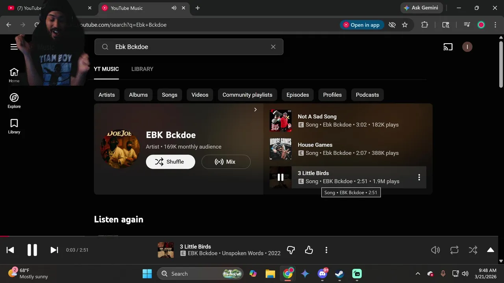Bookmark this page with the star
Image resolution: width=504 pixels, height=283 pixels.
(x=405, y=25)
